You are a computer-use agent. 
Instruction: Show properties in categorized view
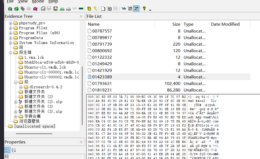pos(7,150)
